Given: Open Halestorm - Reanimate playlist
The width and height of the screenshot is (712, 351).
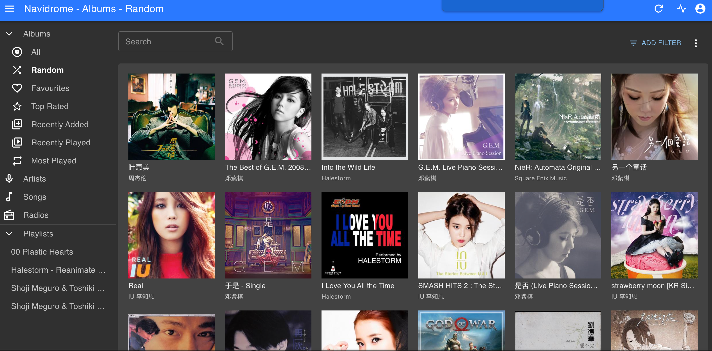Looking at the screenshot, I should coord(58,270).
